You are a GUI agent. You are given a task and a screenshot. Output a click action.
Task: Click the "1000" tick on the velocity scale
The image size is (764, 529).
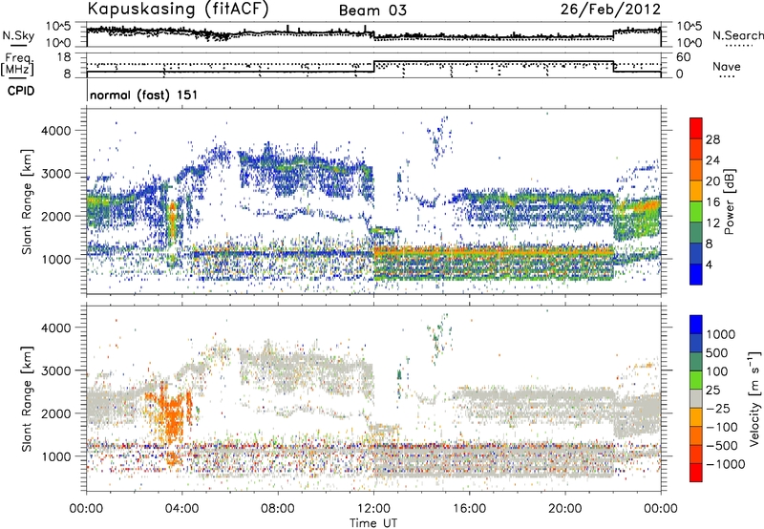tap(721, 334)
